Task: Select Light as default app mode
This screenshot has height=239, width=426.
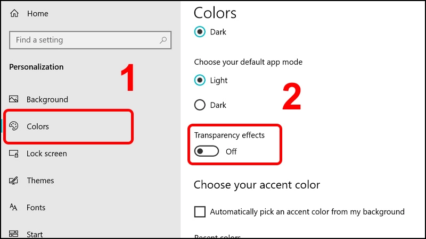Action: [200, 80]
